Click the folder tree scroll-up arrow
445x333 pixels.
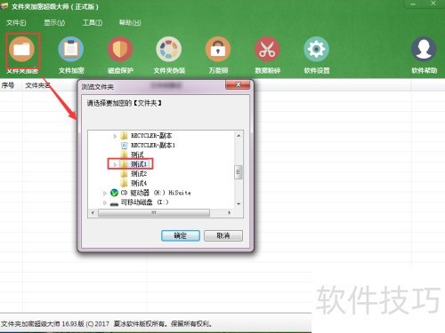tap(239, 136)
